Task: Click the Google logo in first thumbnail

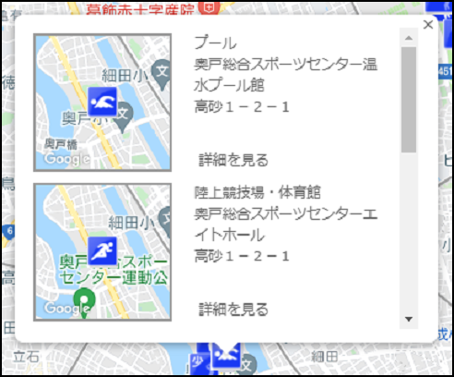Action: (67, 160)
